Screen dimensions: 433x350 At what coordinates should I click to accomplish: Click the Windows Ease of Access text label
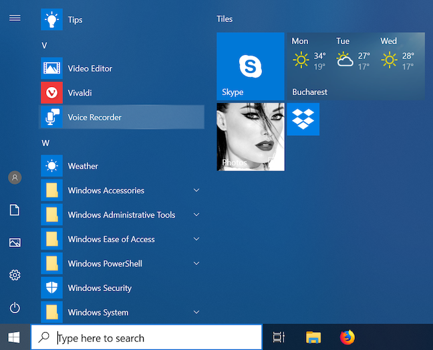pyautogui.click(x=112, y=239)
